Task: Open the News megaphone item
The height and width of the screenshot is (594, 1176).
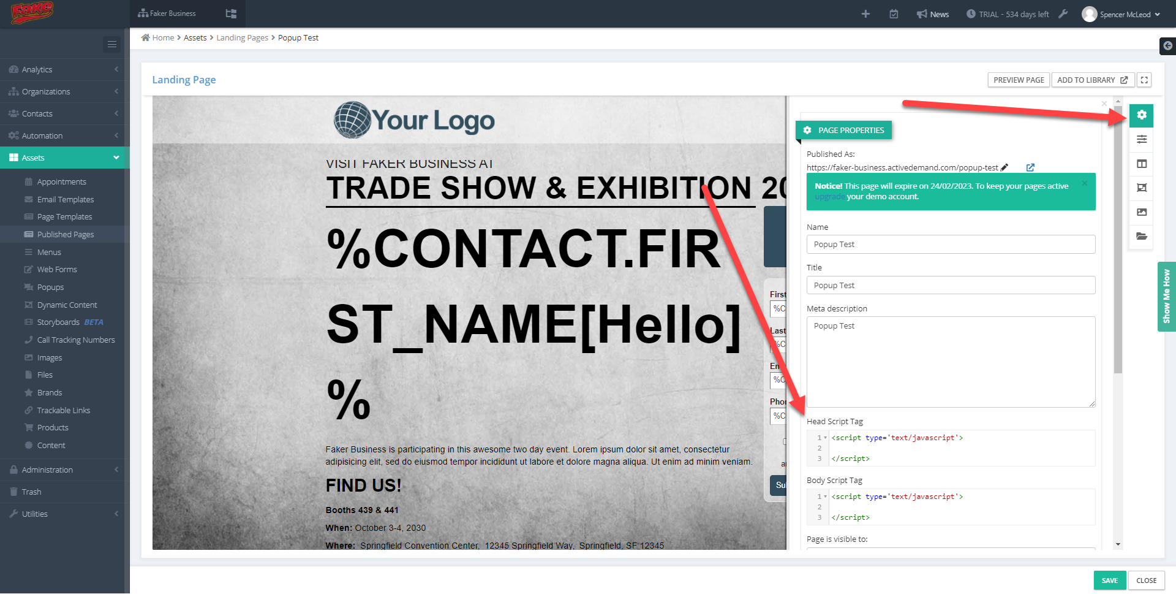Action: (933, 14)
